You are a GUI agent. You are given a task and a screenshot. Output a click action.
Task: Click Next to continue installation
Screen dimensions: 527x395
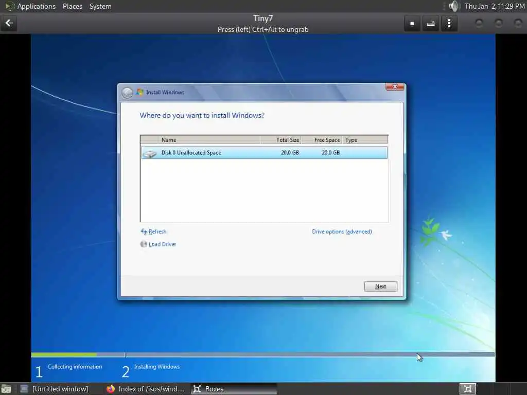380,286
